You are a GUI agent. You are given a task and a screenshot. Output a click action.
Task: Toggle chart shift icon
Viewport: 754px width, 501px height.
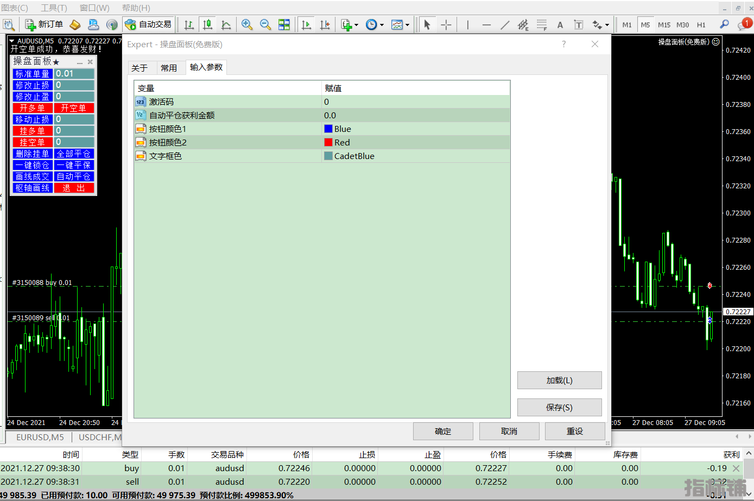click(325, 24)
